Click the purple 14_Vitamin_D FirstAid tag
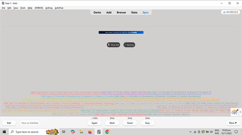The height and width of the screenshot is (135, 242). tap(179, 93)
